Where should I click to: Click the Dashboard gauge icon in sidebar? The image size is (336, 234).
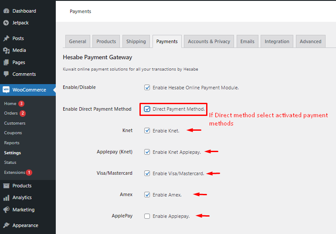[6, 11]
